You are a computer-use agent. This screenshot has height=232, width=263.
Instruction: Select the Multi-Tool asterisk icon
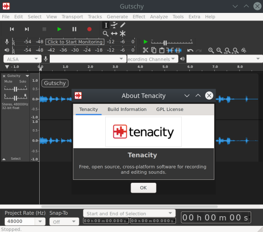point(122,33)
